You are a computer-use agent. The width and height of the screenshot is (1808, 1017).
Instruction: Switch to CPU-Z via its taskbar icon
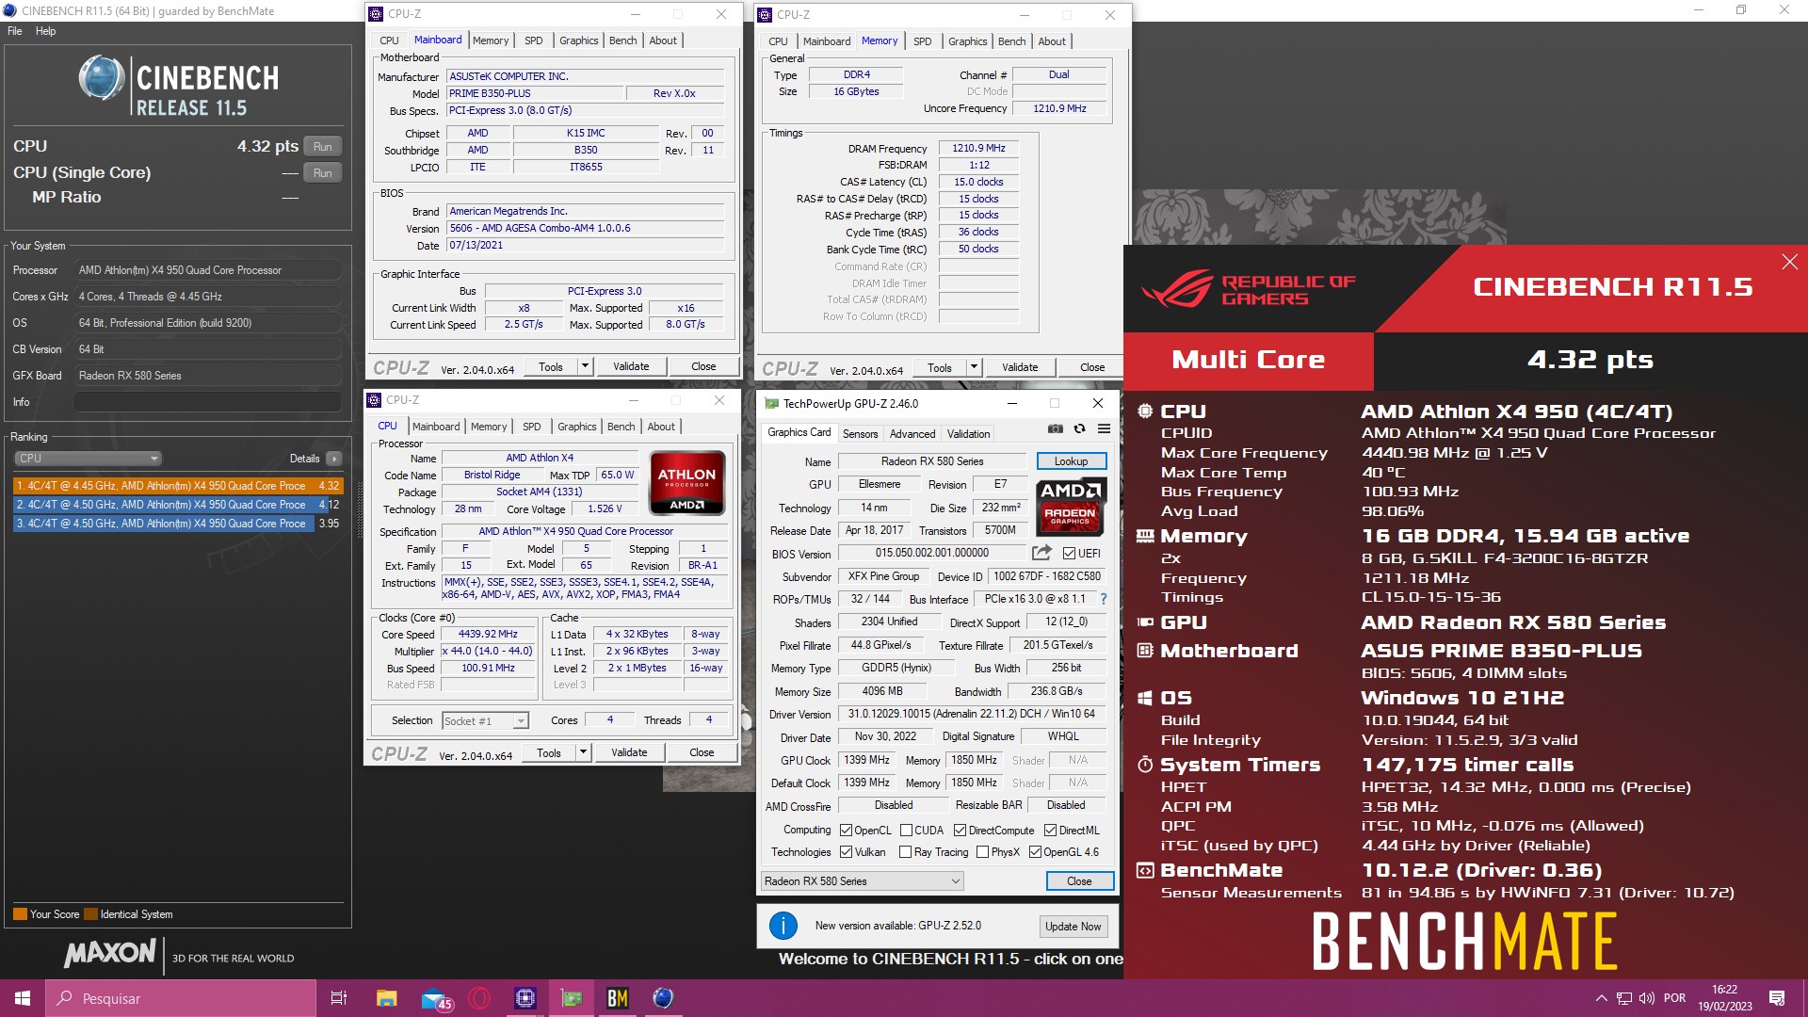pyautogui.click(x=525, y=998)
